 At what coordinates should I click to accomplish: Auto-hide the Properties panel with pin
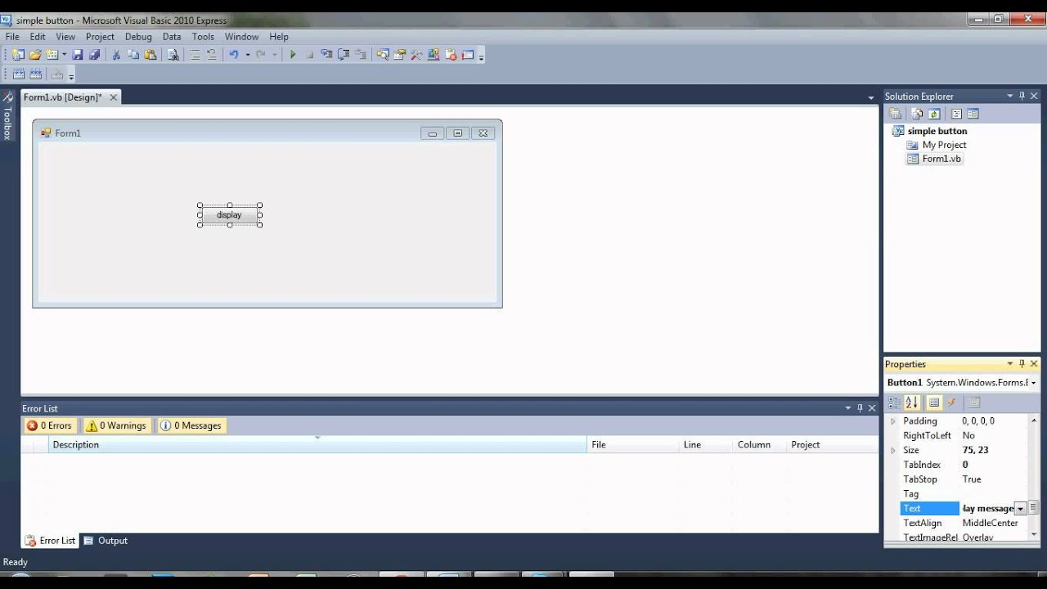[1022, 364]
